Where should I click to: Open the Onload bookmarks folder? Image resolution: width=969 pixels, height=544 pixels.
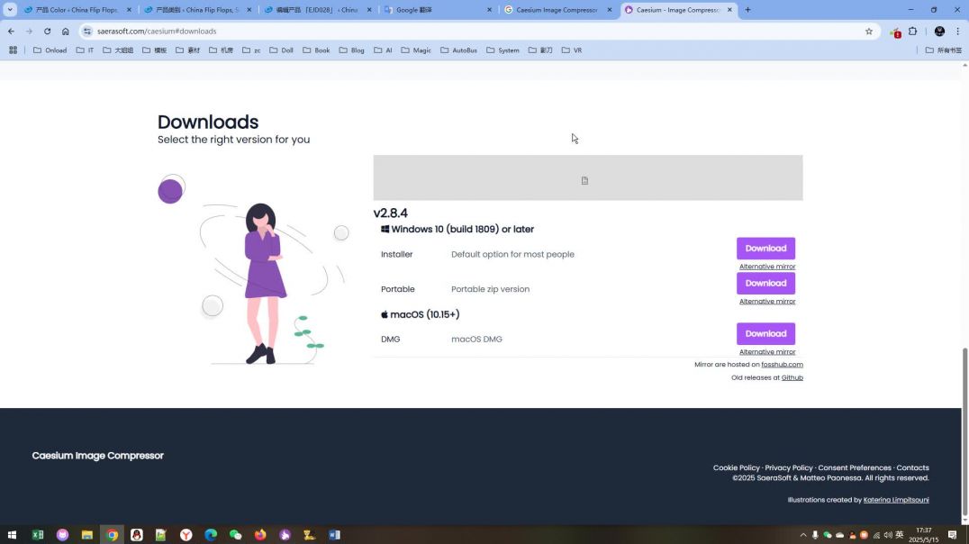click(50, 50)
